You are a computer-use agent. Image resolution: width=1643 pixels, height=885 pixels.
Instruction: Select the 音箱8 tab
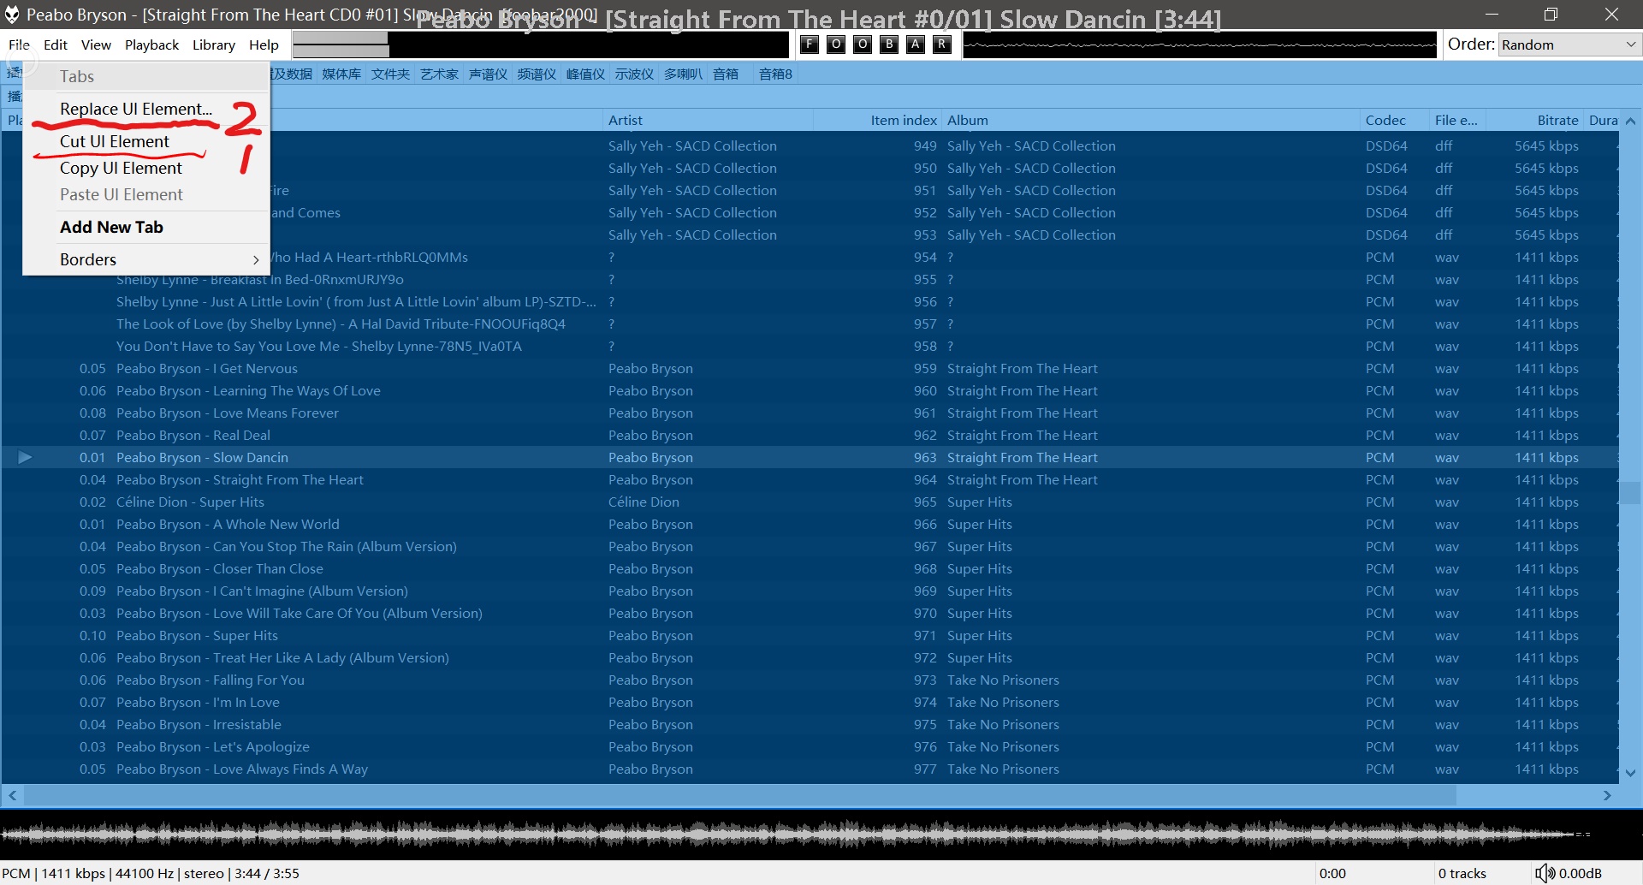click(775, 74)
